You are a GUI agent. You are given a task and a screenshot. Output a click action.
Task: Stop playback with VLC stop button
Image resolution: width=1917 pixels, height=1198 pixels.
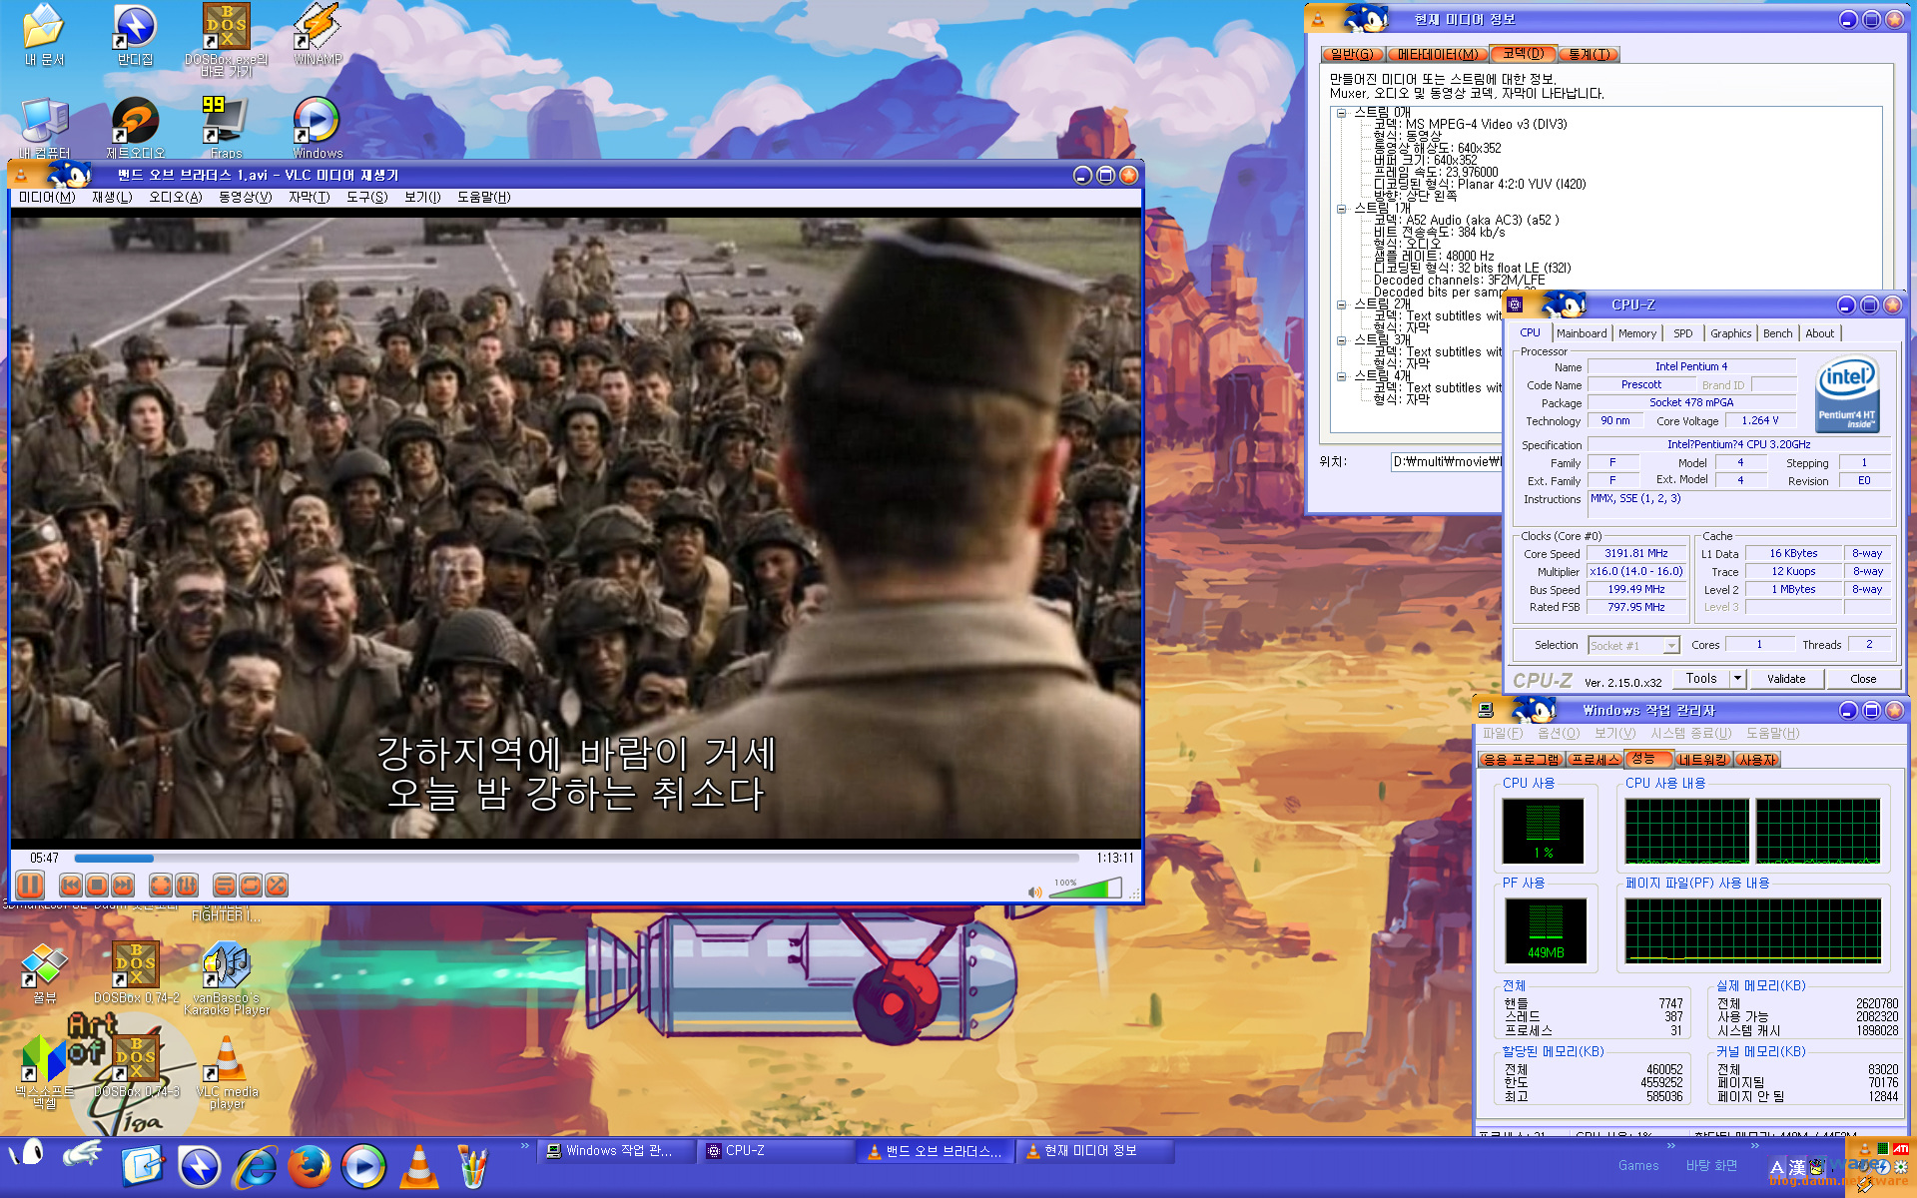(97, 886)
